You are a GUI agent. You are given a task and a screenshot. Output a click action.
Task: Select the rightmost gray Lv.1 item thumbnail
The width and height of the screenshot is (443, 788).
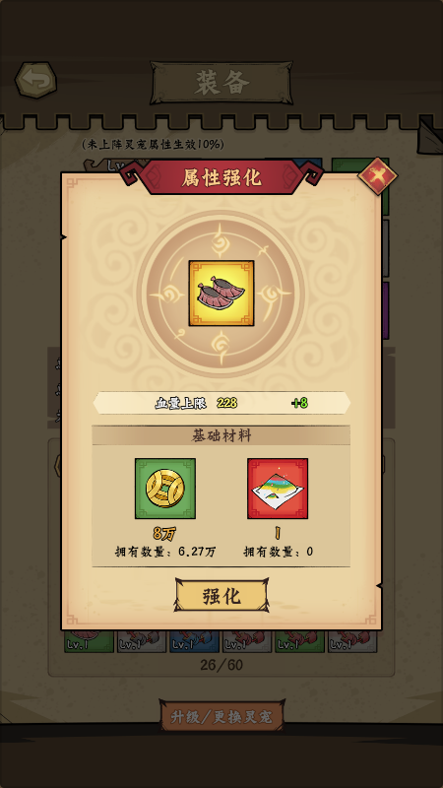click(x=352, y=642)
